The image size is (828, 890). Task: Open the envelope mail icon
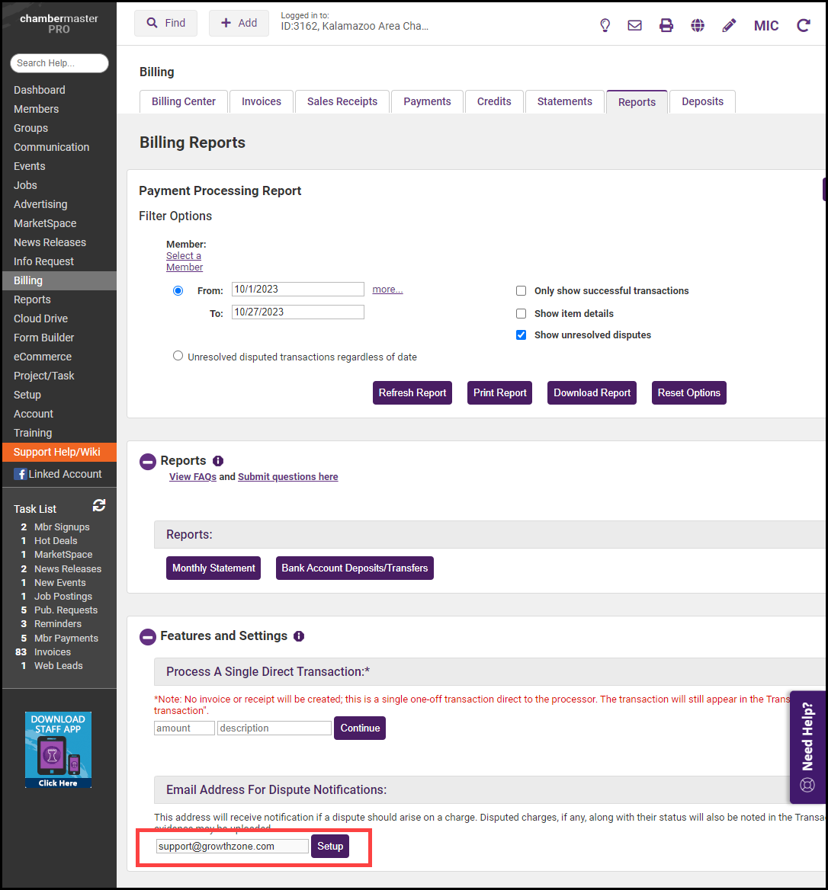coord(634,26)
